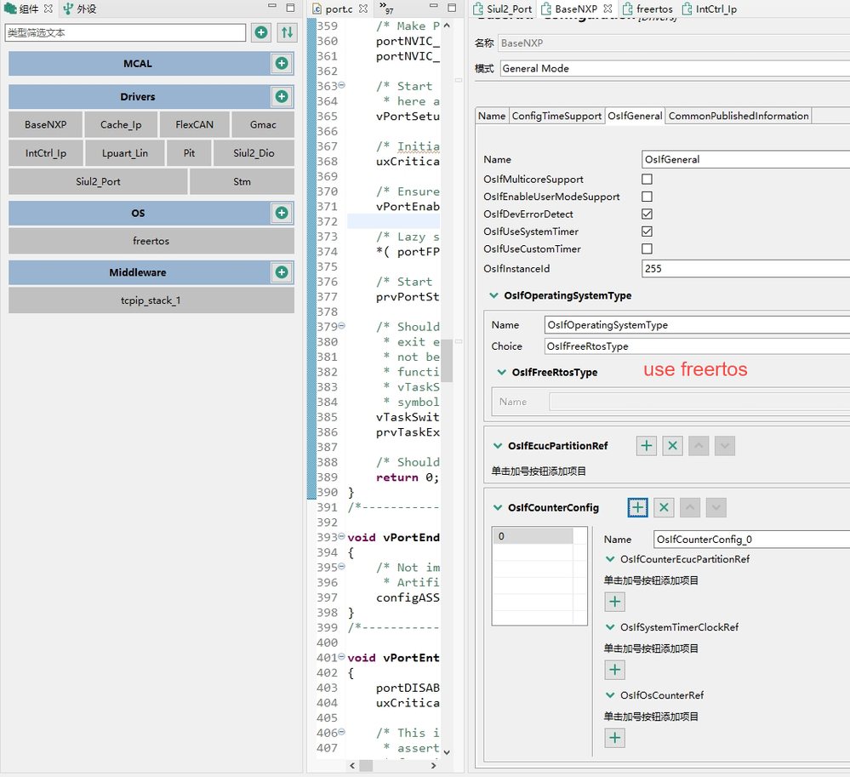The image size is (850, 777).
Task: Uncheck OsIfUseSystemTimer
Action: click(647, 231)
